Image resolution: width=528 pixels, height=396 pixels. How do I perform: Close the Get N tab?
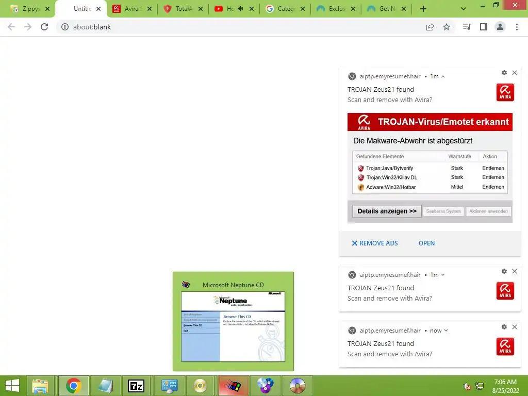[x=404, y=9]
